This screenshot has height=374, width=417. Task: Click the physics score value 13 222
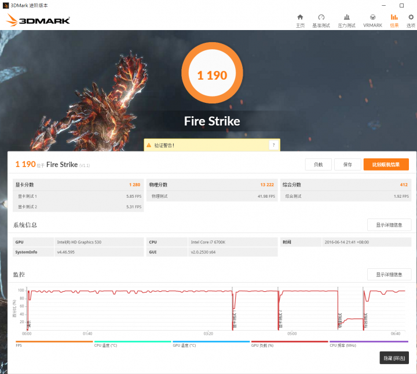(x=267, y=185)
